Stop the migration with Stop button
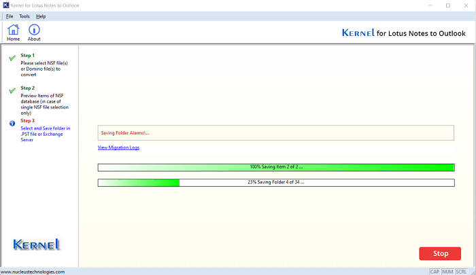The width and height of the screenshot is (476, 275). pos(440,253)
